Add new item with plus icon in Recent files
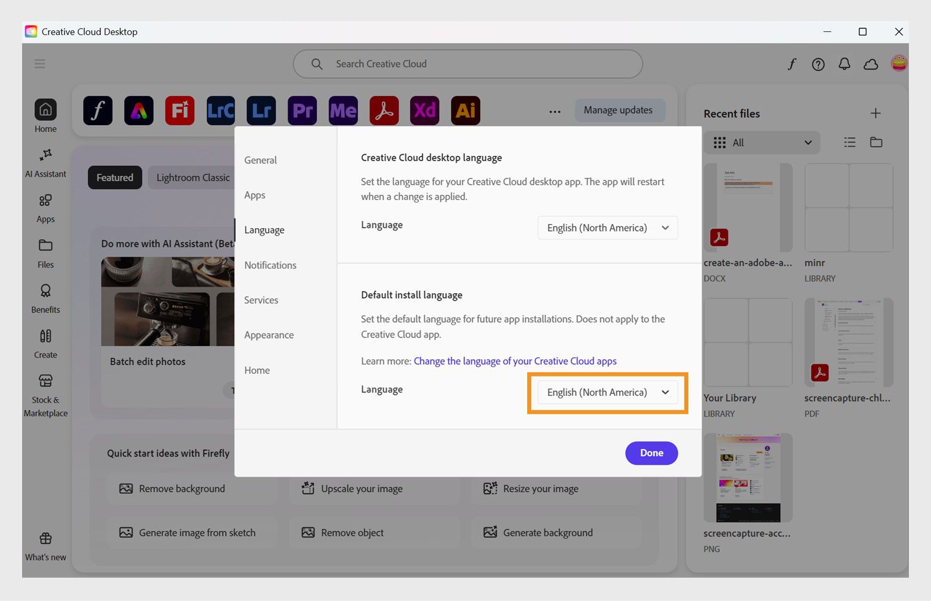The image size is (931, 601). point(876,113)
